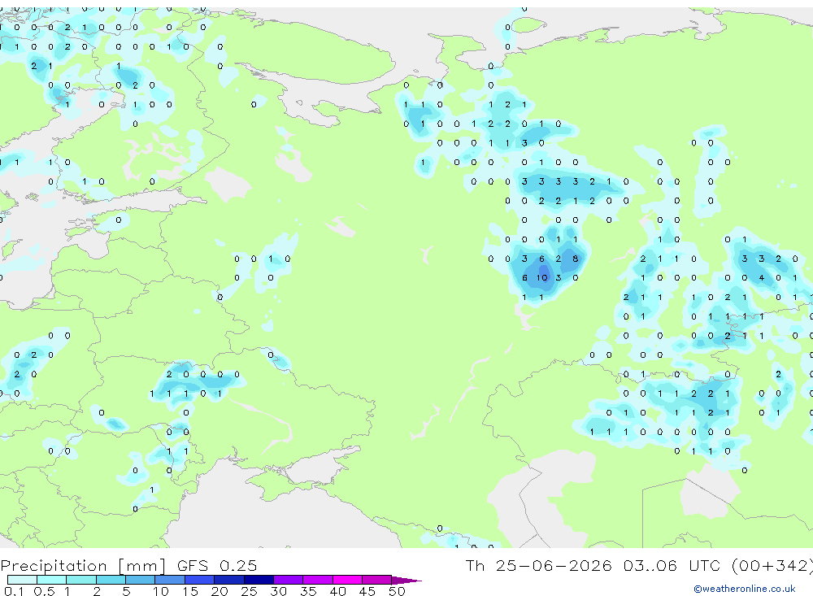Select the 25–30 mm navy legend swatch

coord(259,580)
